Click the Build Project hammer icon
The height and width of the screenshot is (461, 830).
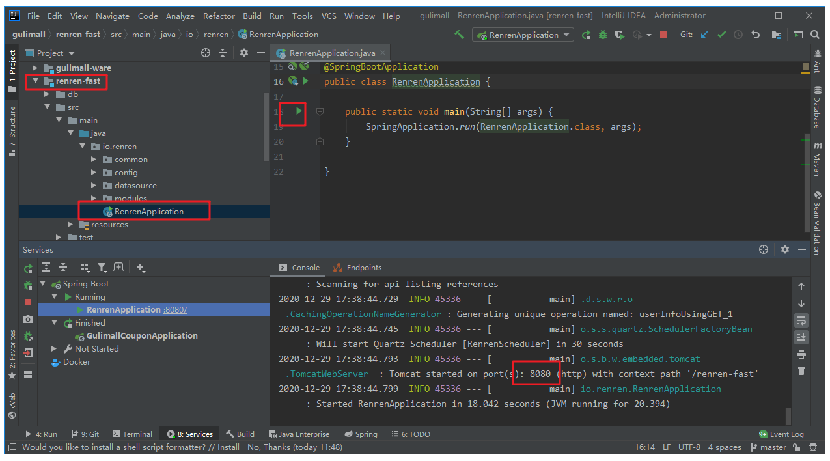[460, 35]
